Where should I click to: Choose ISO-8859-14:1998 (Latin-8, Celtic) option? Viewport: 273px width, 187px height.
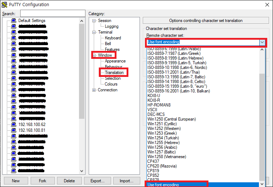pos(176,82)
